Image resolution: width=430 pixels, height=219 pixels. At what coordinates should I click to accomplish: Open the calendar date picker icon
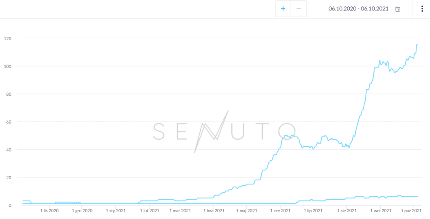398,9
